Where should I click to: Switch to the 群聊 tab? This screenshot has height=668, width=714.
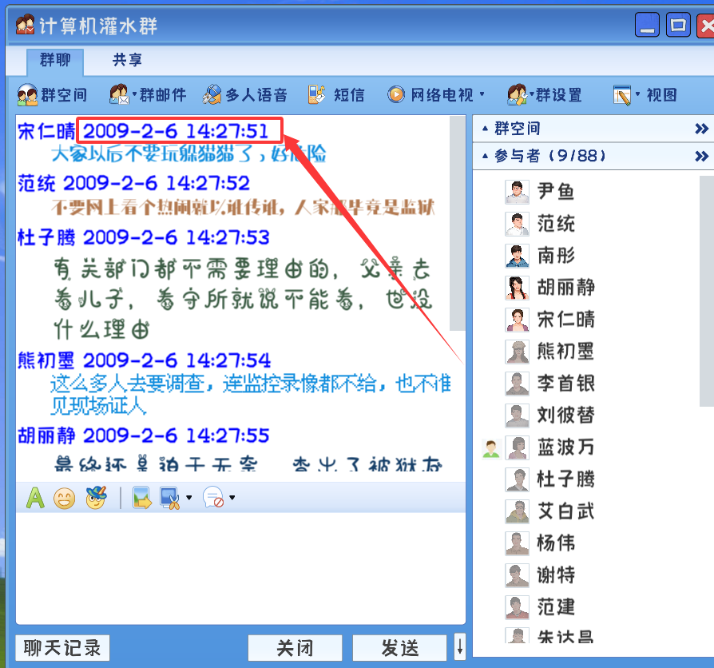coord(55,61)
